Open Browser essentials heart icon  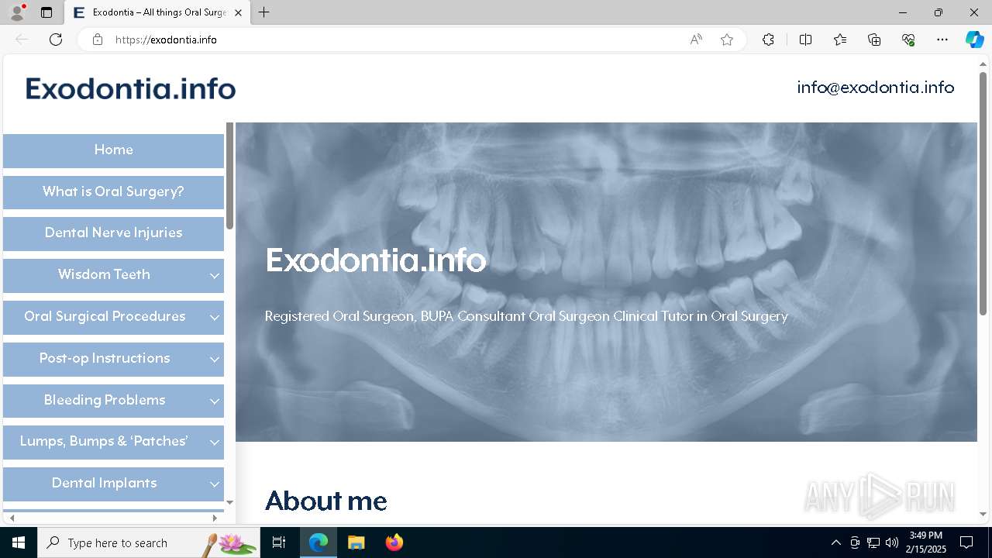tap(908, 40)
